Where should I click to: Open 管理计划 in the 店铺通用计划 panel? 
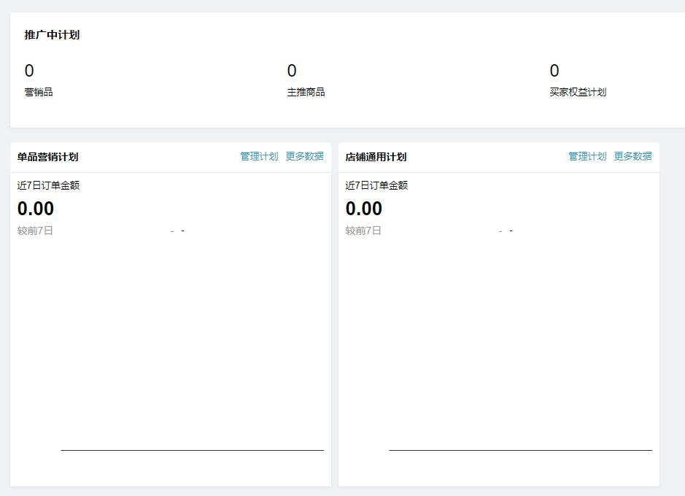586,156
